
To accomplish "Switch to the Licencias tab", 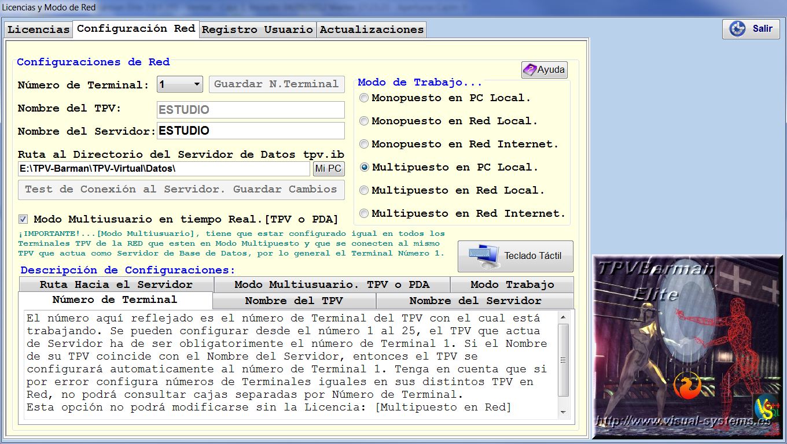I will click(x=39, y=29).
